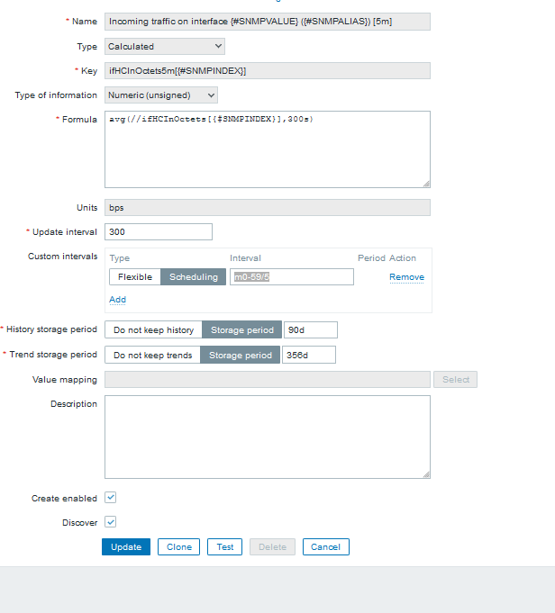This screenshot has width=555, height=613.
Task: Select Flexible custom interval type
Action: (x=135, y=277)
